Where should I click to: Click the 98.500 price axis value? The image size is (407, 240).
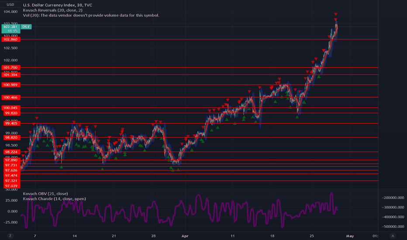(x=12, y=145)
